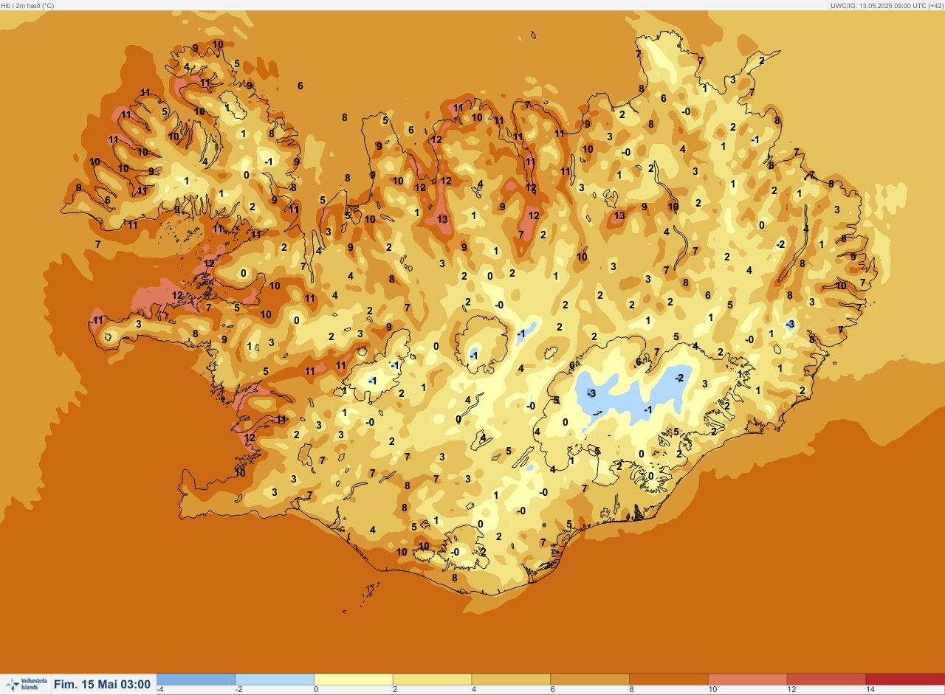The width and height of the screenshot is (945, 695).
Task: Click the red legend swatch between 12 and 14
Action: 826,680
